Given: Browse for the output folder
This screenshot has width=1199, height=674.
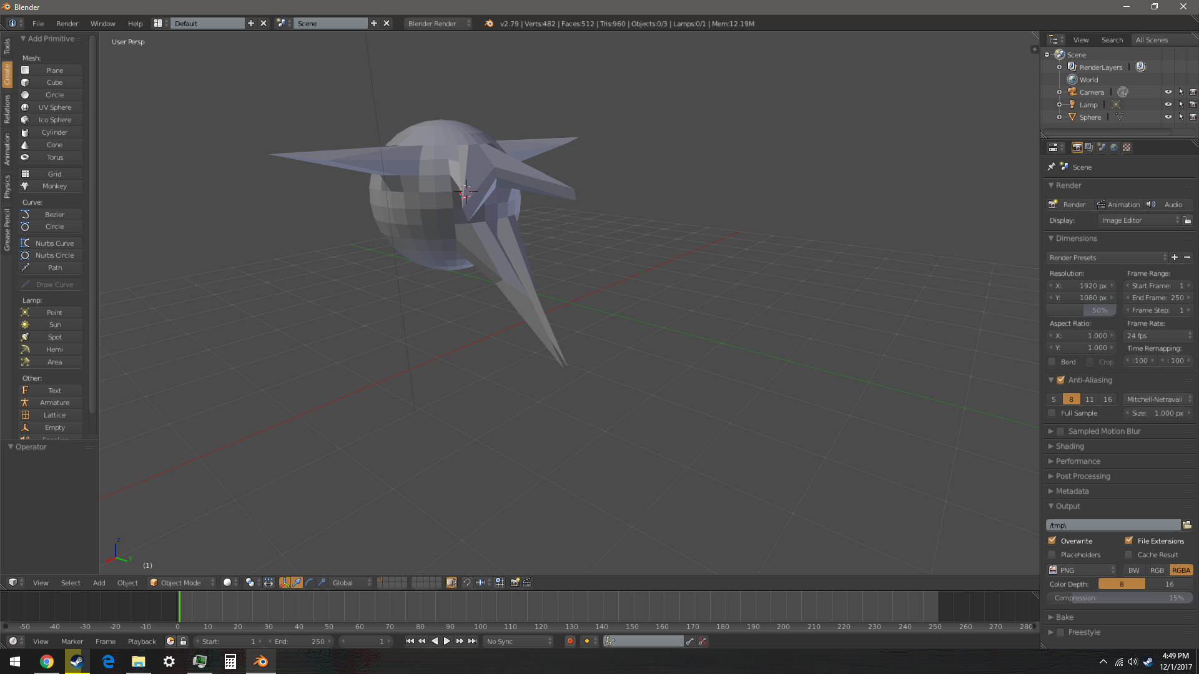Looking at the screenshot, I should pos(1187,525).
